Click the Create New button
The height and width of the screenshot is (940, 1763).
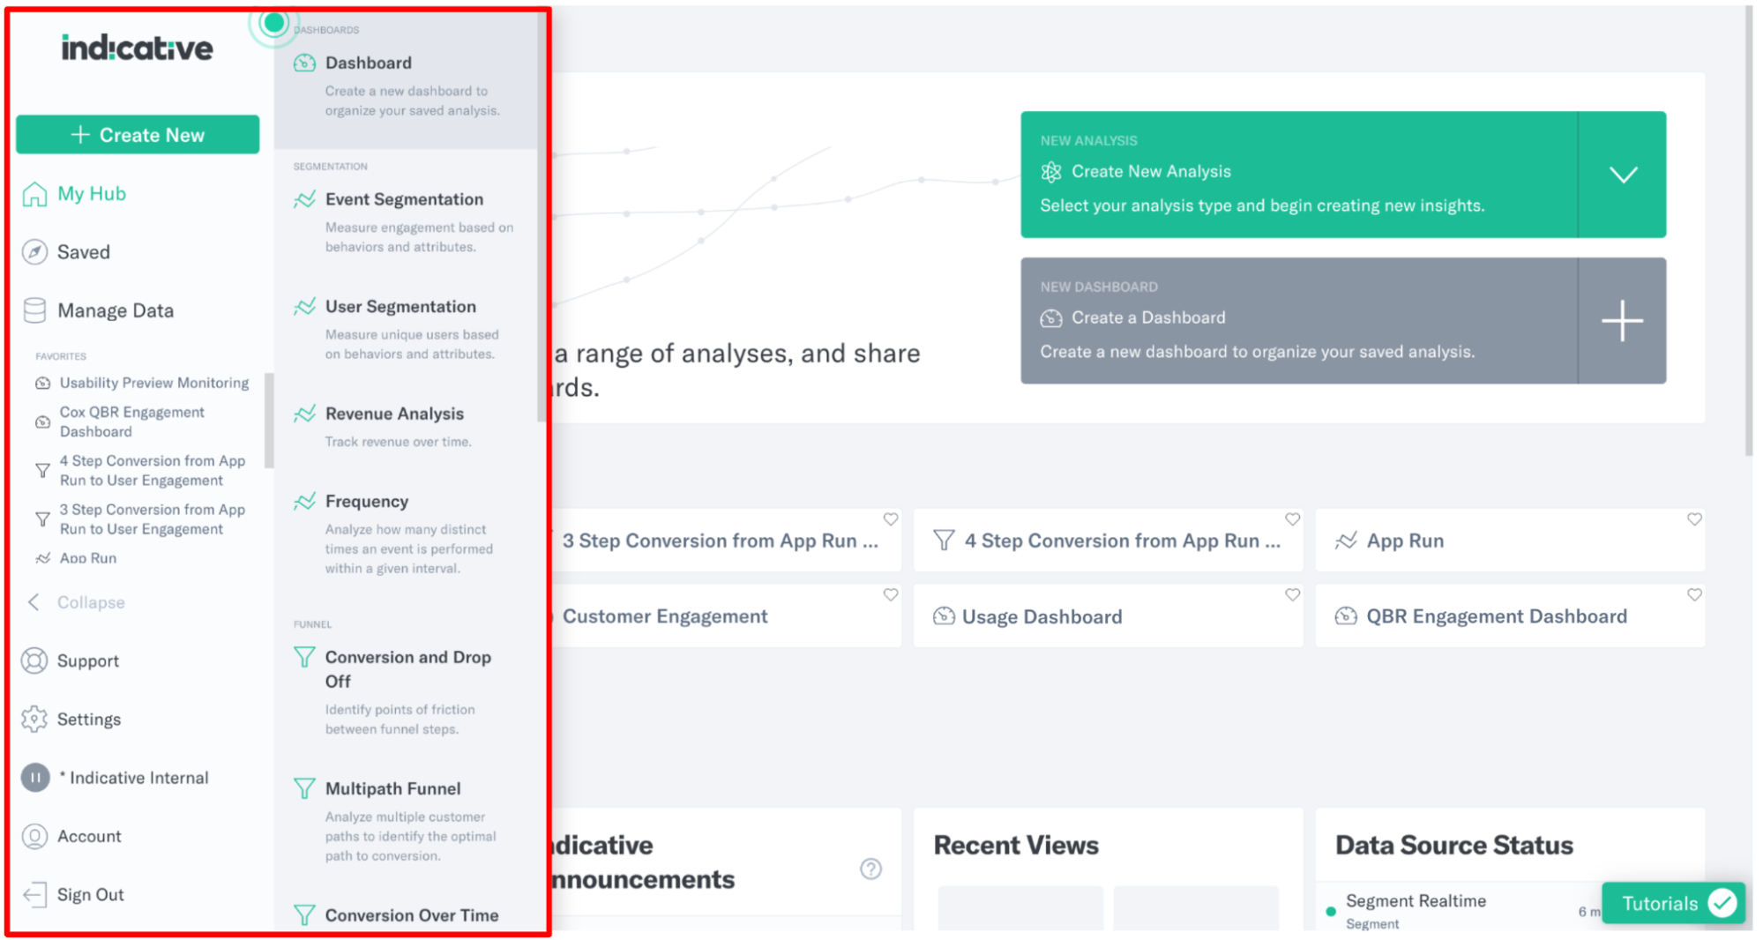click(x=138, y=135)
